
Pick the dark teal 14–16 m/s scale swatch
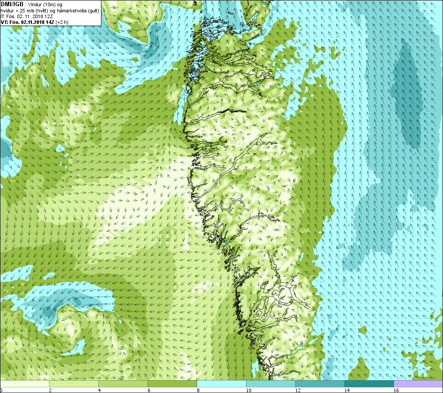tap(369, 384)
